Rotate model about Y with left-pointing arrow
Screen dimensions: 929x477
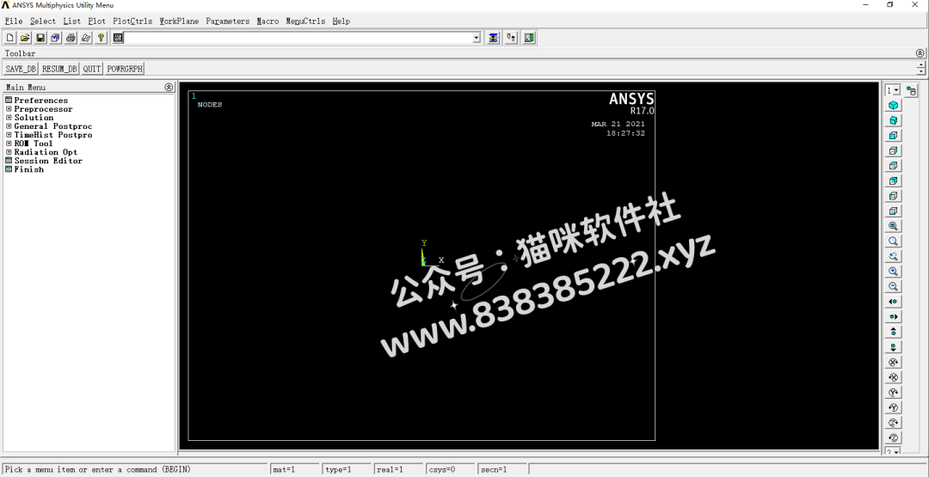(894, 407)
